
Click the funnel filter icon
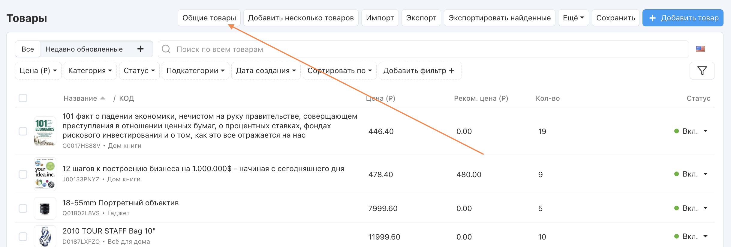click(x=702, y=71)
